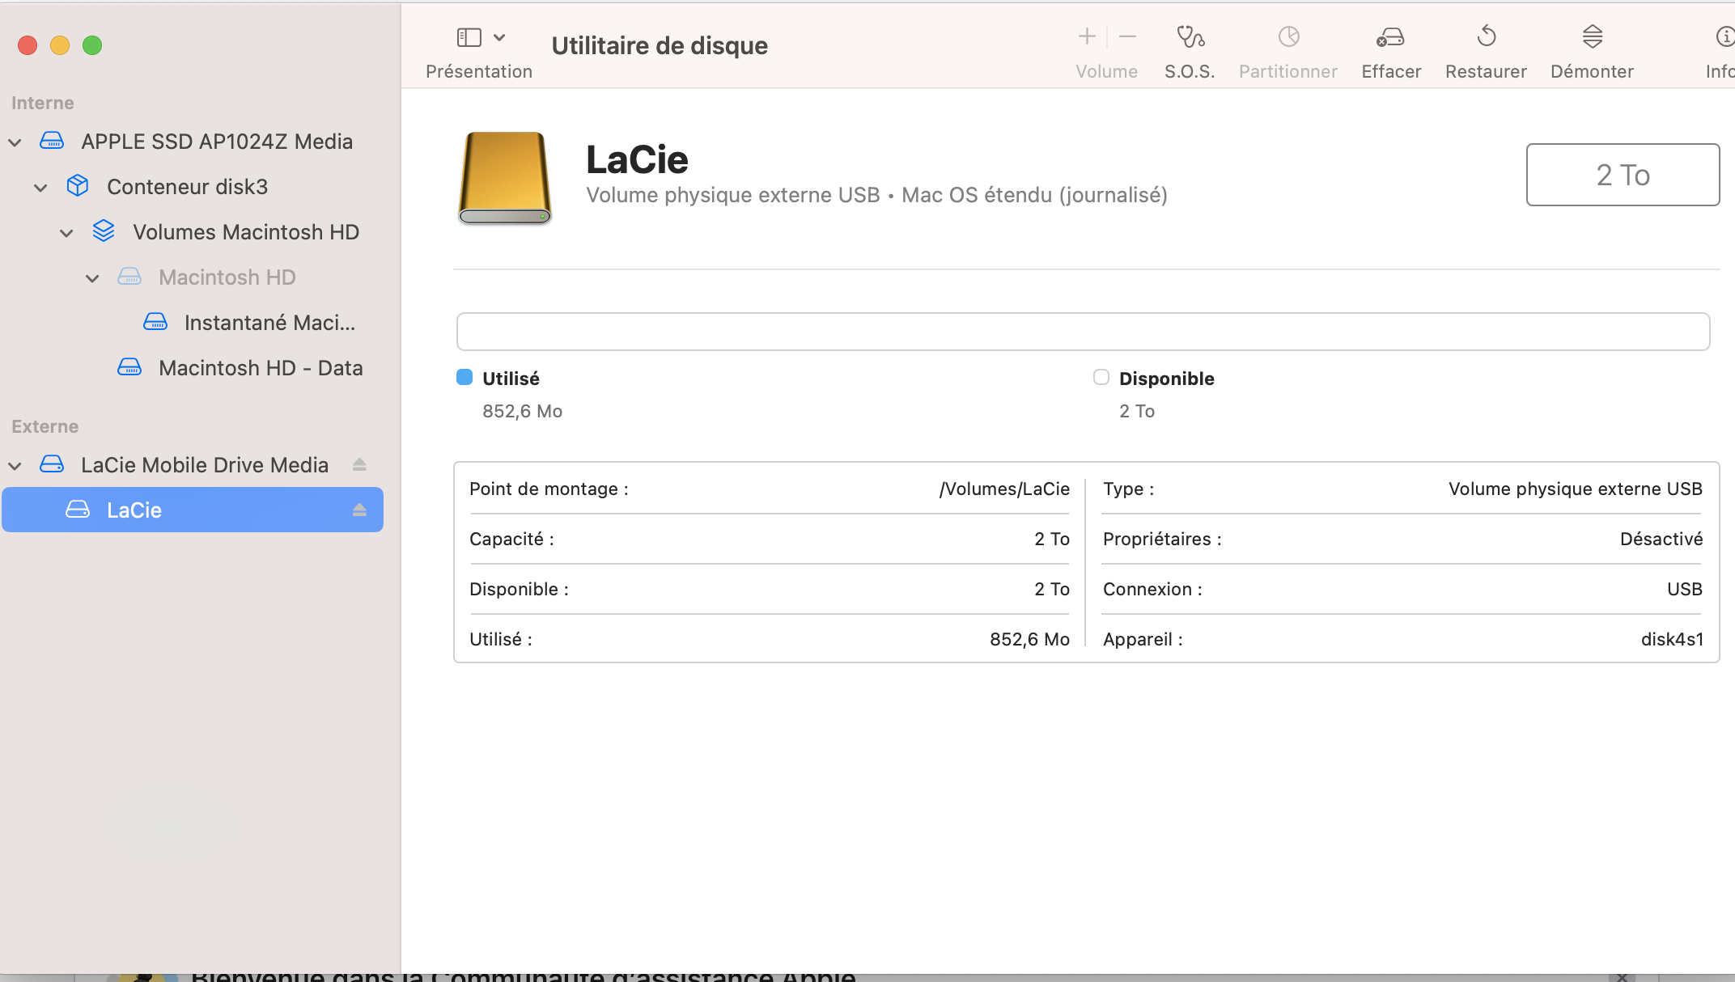Click the 2 To capacity box
The height and width of the screenshot is (982, 1735).
(x=1623, y=175)
